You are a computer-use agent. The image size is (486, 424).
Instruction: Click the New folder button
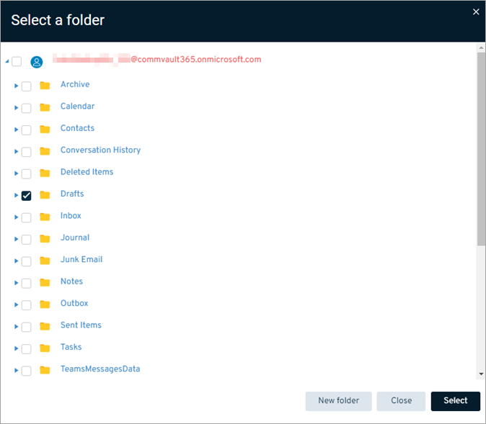(x=338, y=401)
